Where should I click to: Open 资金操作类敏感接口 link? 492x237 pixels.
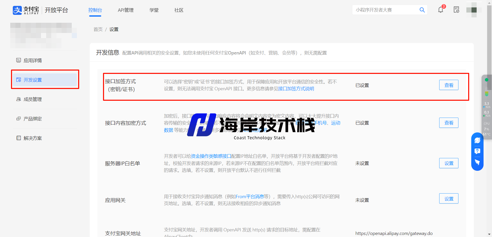[x=211, y=156]
